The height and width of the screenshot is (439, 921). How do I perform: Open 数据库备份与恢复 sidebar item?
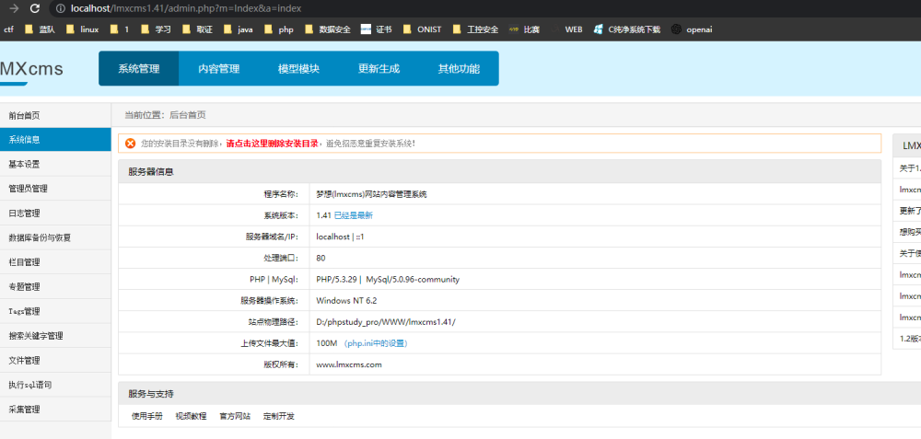[55, 237]
